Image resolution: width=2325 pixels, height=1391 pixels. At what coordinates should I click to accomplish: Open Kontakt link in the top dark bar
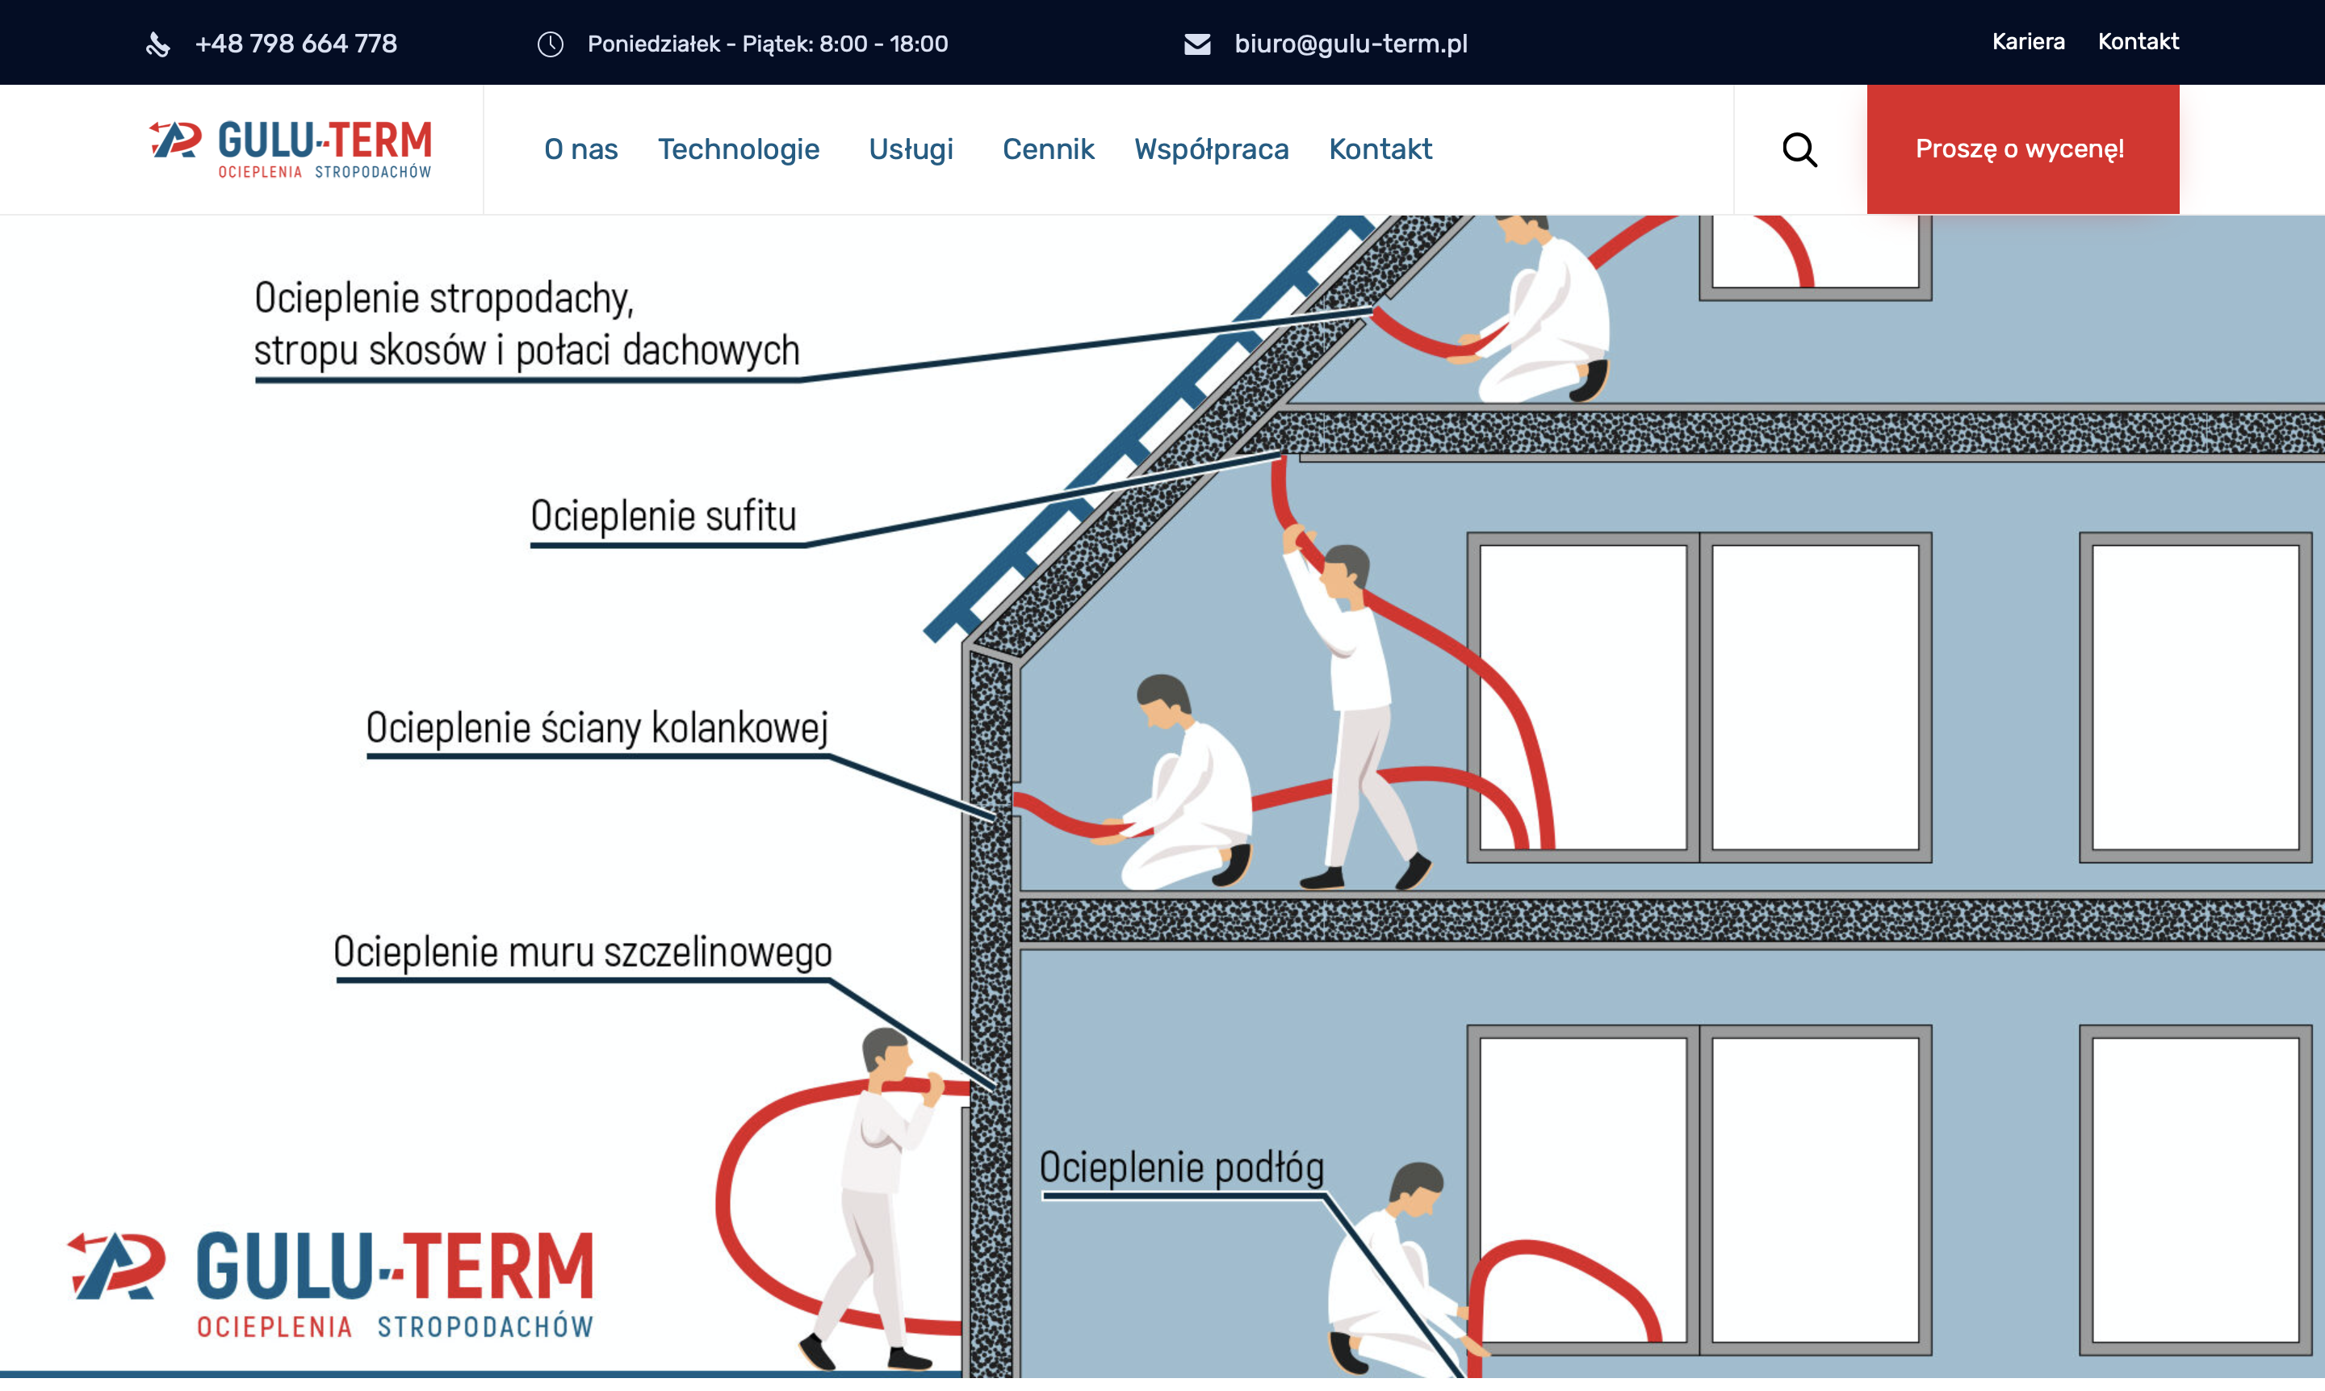[2138, 42]
